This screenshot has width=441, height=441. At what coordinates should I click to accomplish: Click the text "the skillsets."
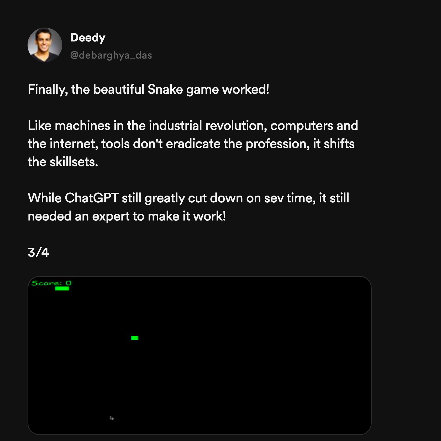click(63, 162)
